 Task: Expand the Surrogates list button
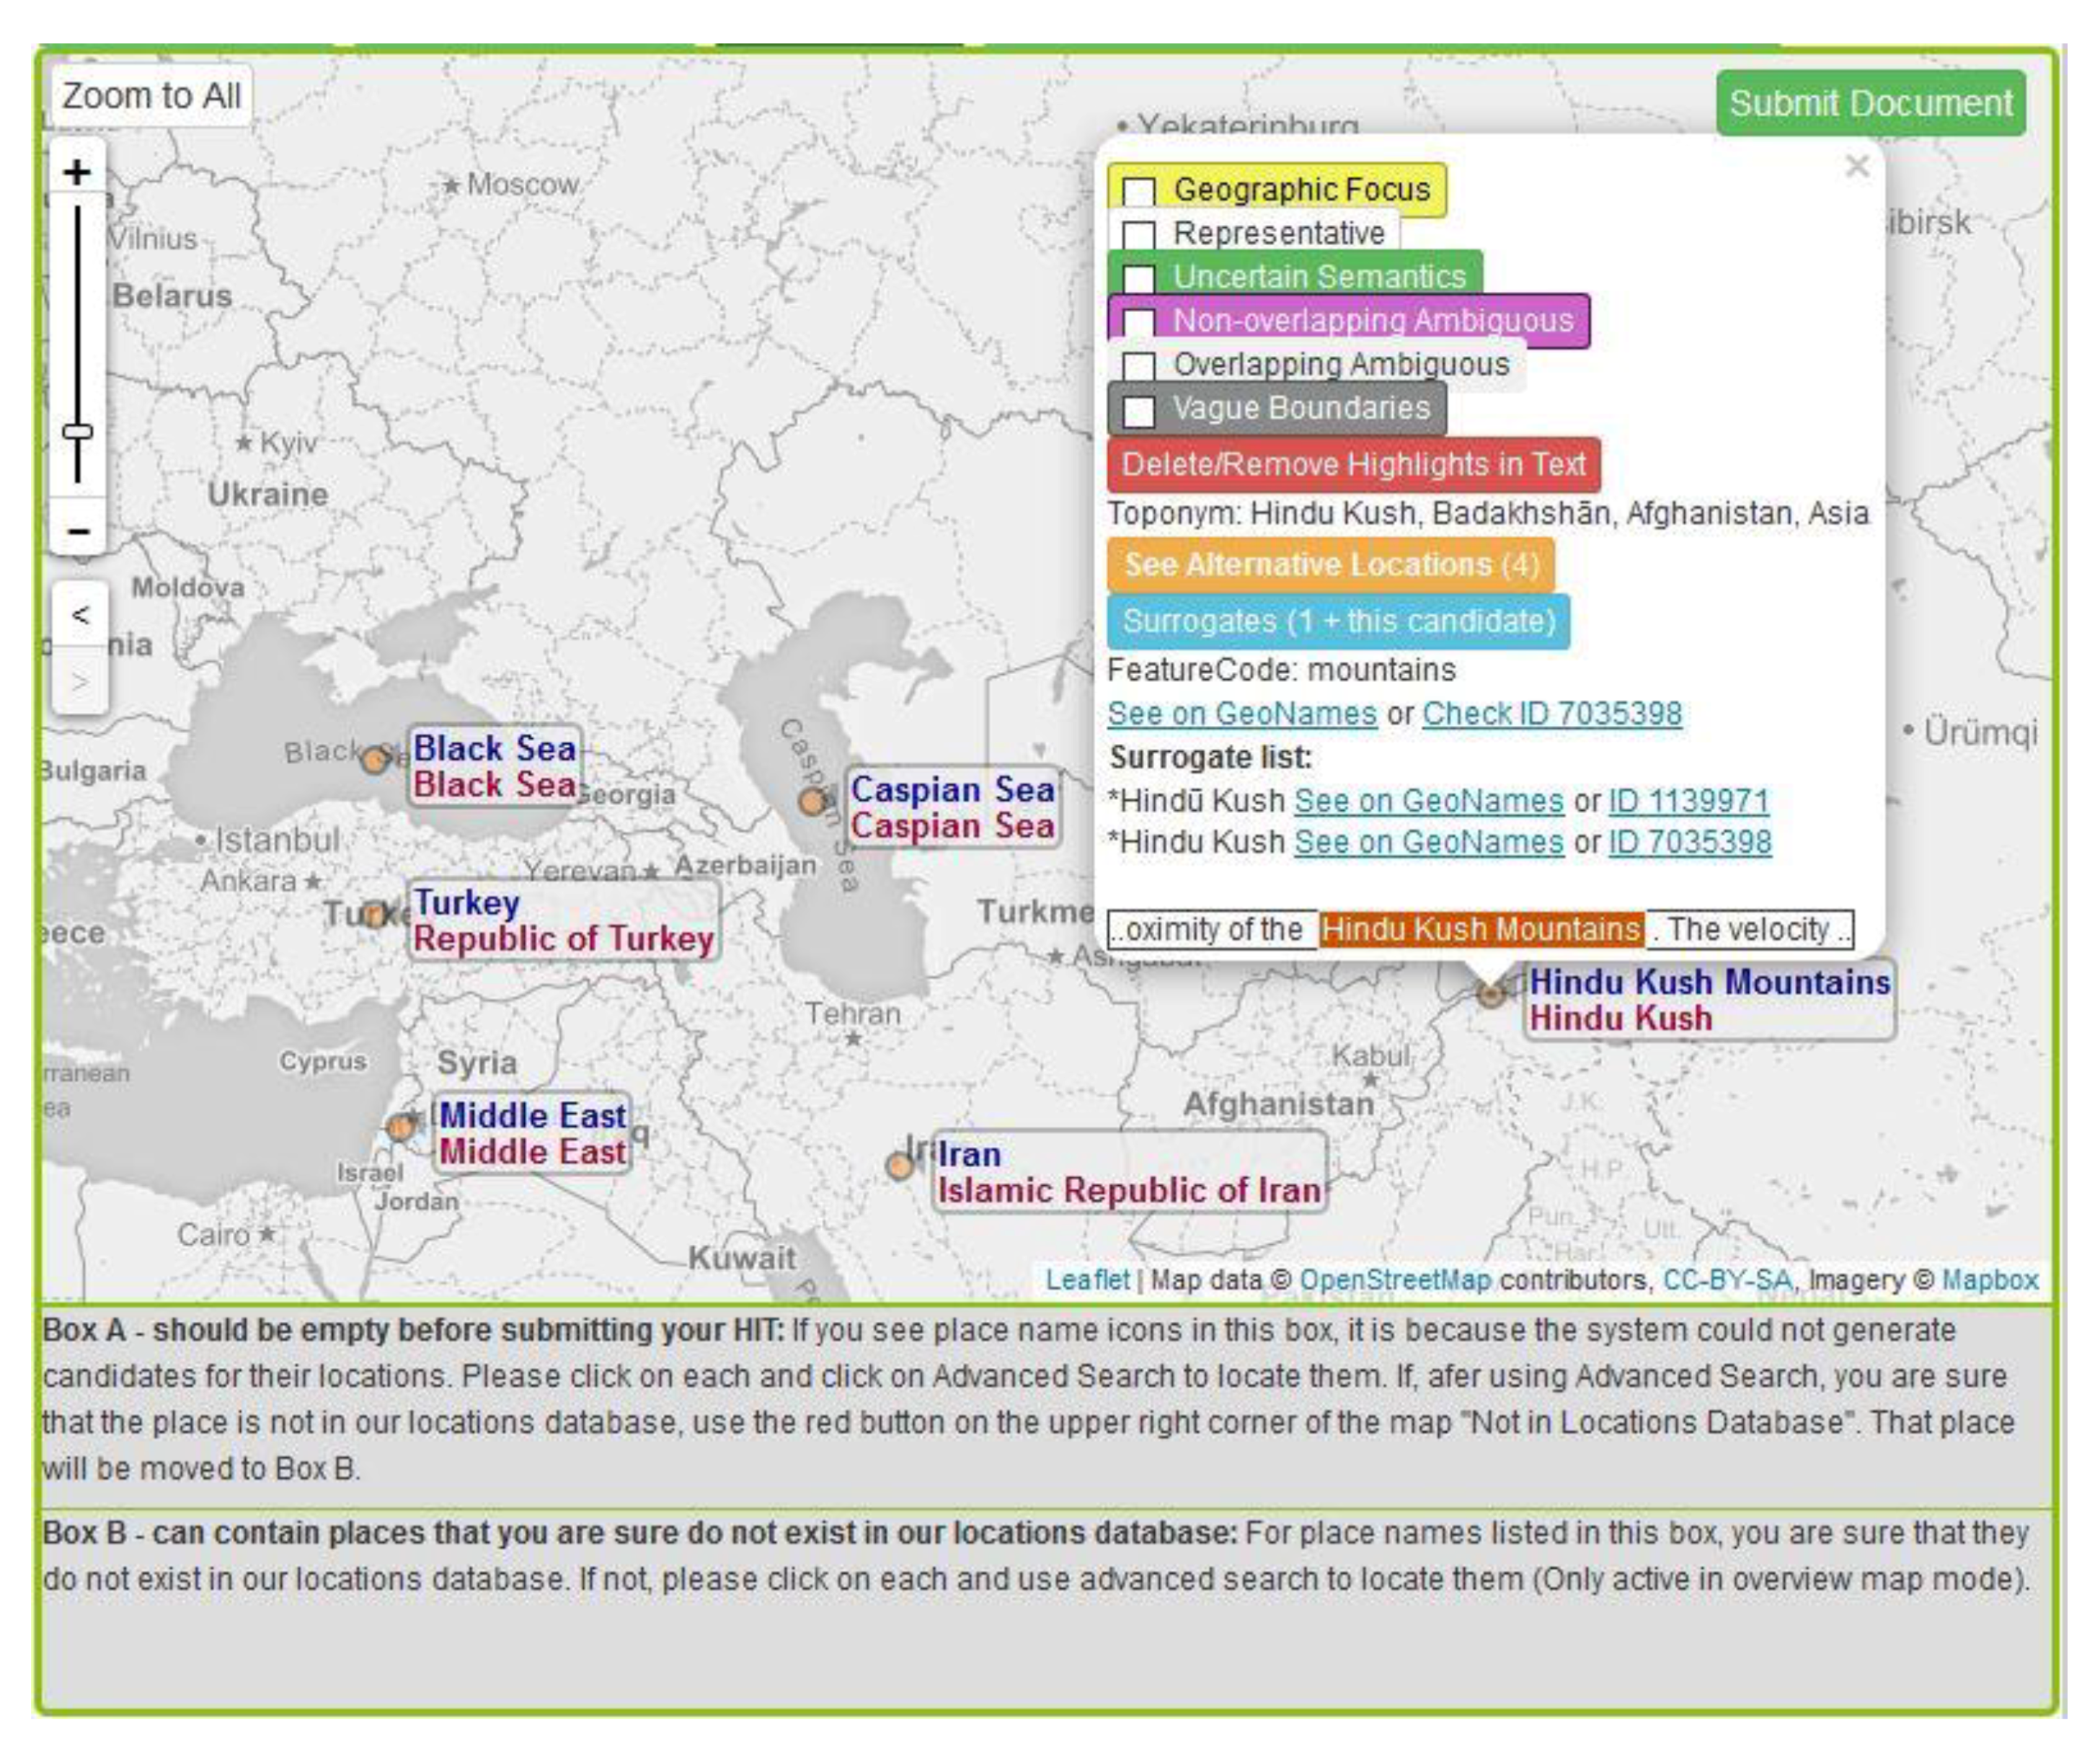coord(1338,621)
